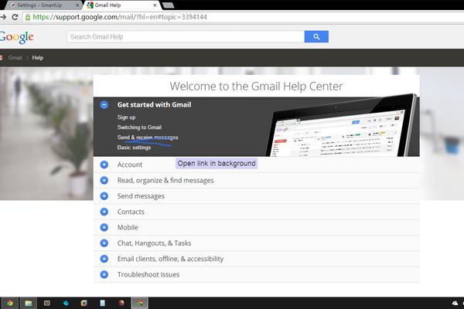Screen dimensions: 464x309
Task: Open the Sign up link
Action: coord(126,117)
